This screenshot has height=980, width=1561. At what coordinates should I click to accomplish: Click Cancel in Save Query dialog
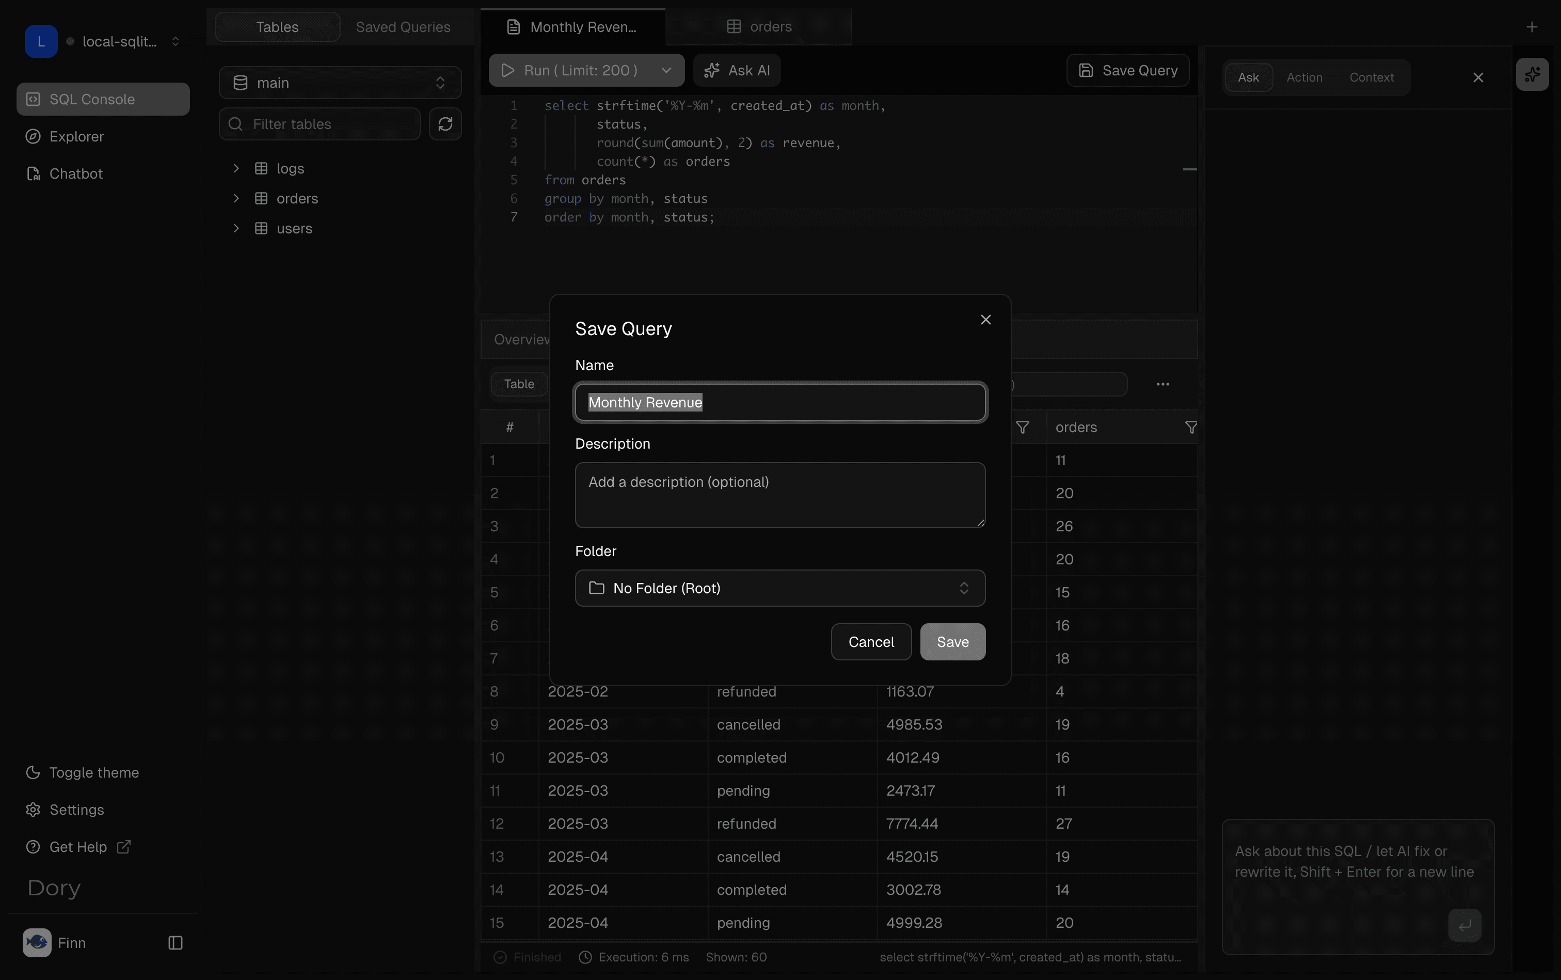point(871,642)
